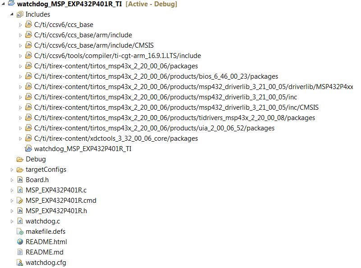Expand the ti-cgt-arm_16.9.1.LTS/include arrow
The image size is (361, 268).
pos(20,56)
